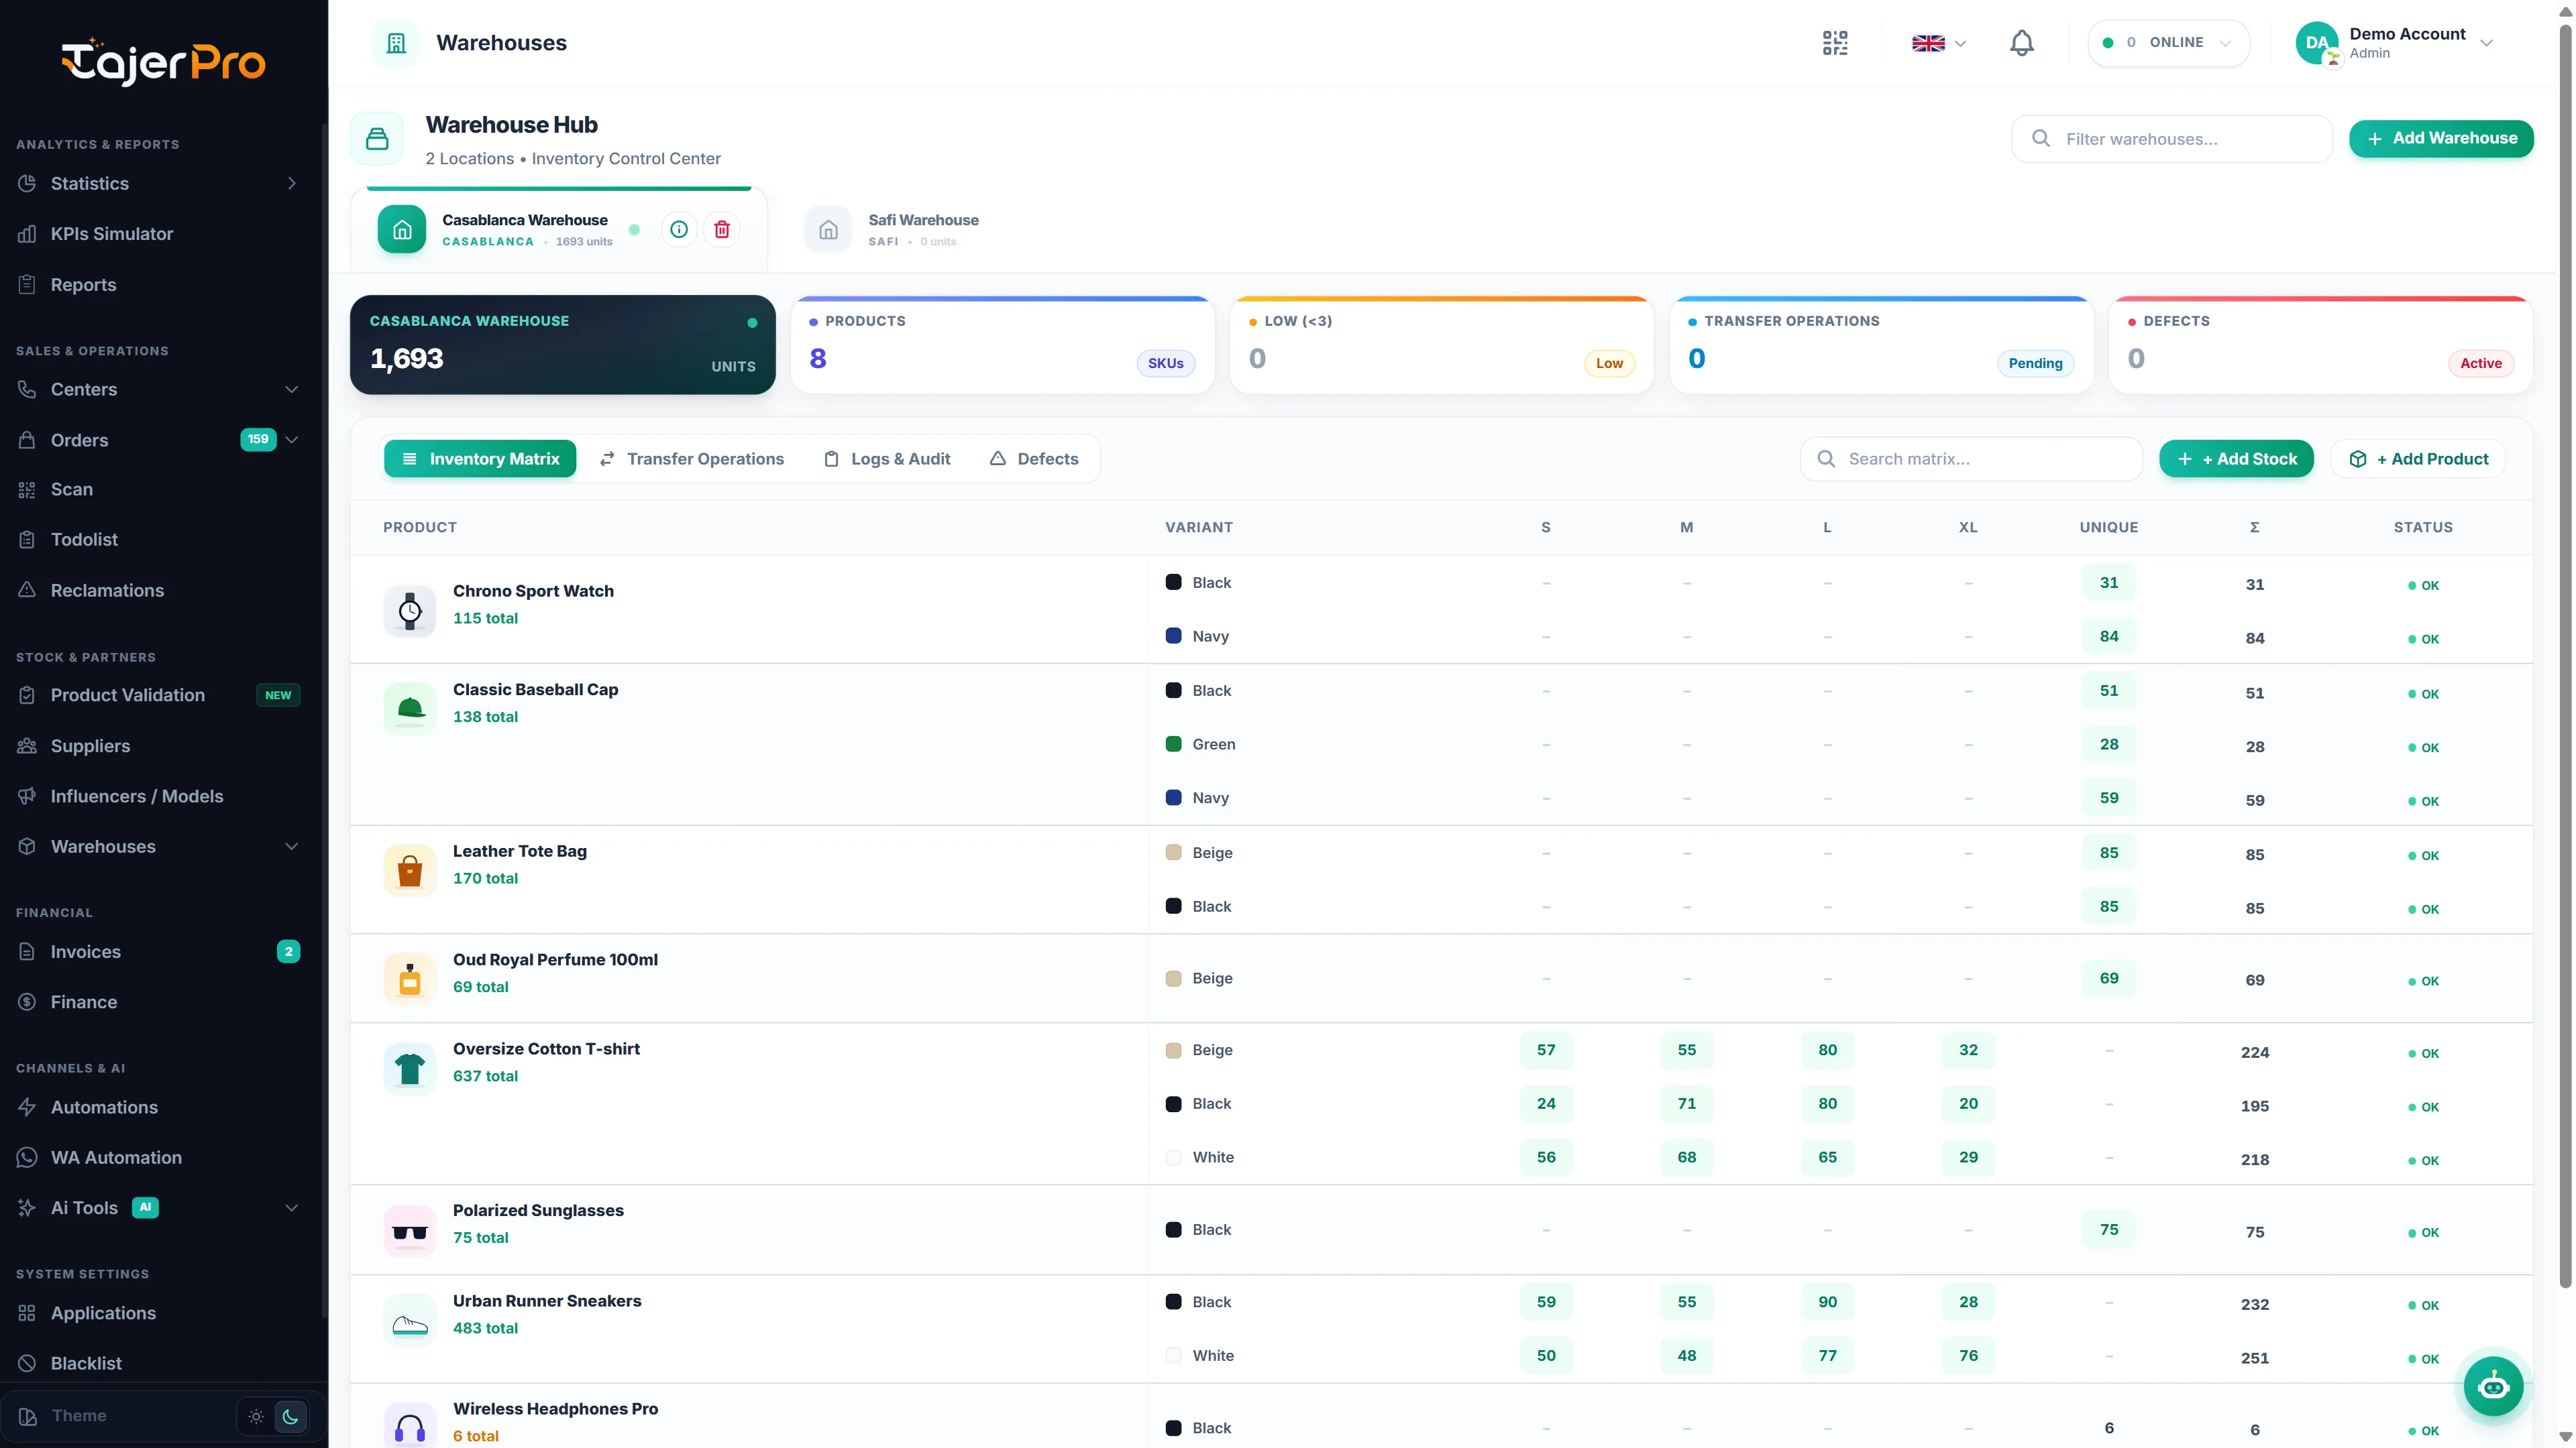
Task: Click Beige swatch of Oud Royal Perfume
Action: [x=1174, y=978]
